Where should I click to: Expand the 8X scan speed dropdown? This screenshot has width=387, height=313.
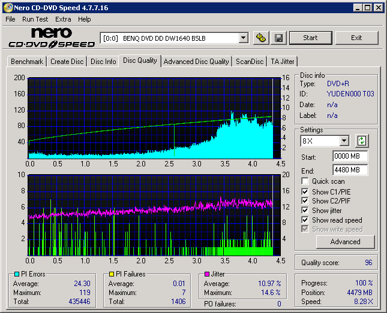344,141
